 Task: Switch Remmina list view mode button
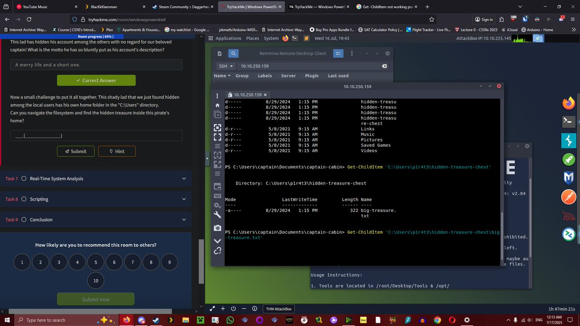(x=339, y=54)
